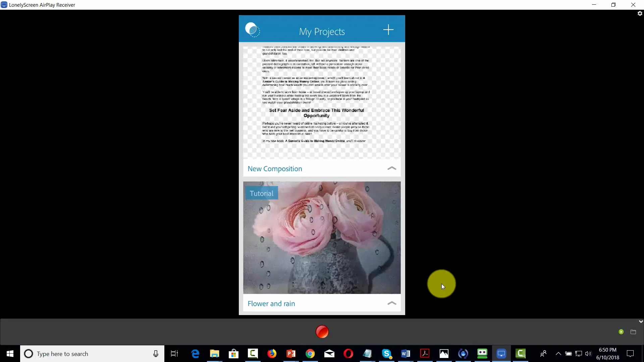
Task: Open volume control in system tray
Action: [588, 354]
